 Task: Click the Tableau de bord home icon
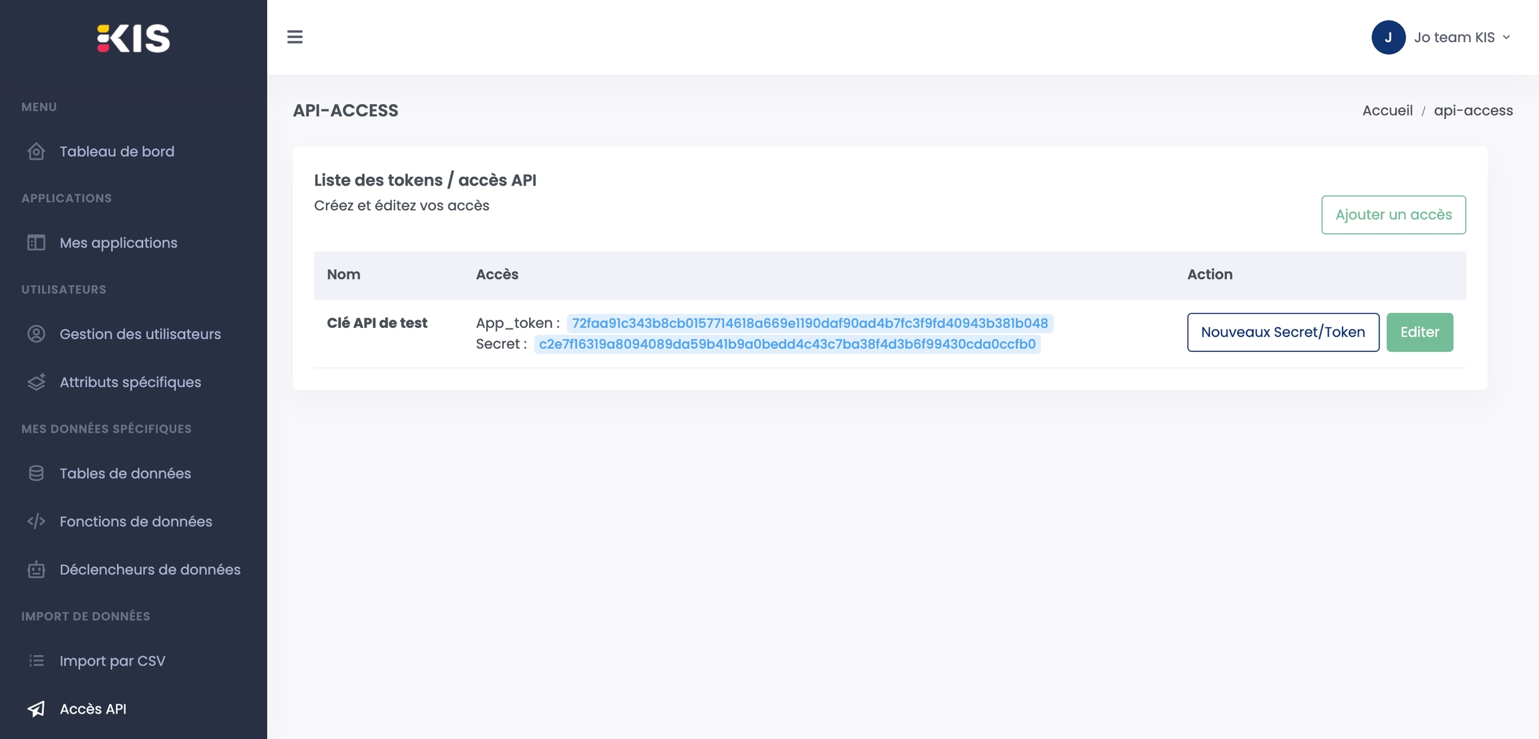point(36,152)
